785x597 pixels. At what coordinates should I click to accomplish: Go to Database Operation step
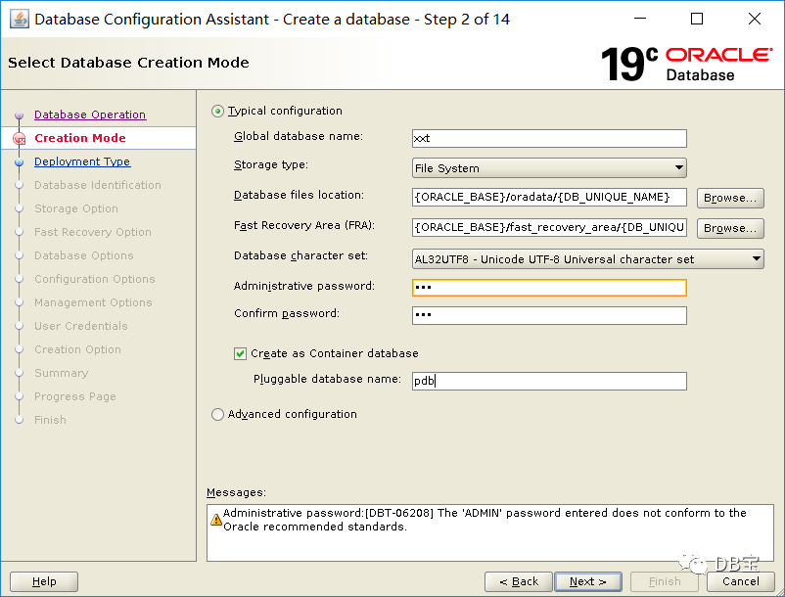90,115
